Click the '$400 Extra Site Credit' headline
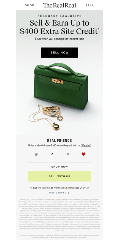Viewport: 119px width, 240px height. (x=59, y=31)
